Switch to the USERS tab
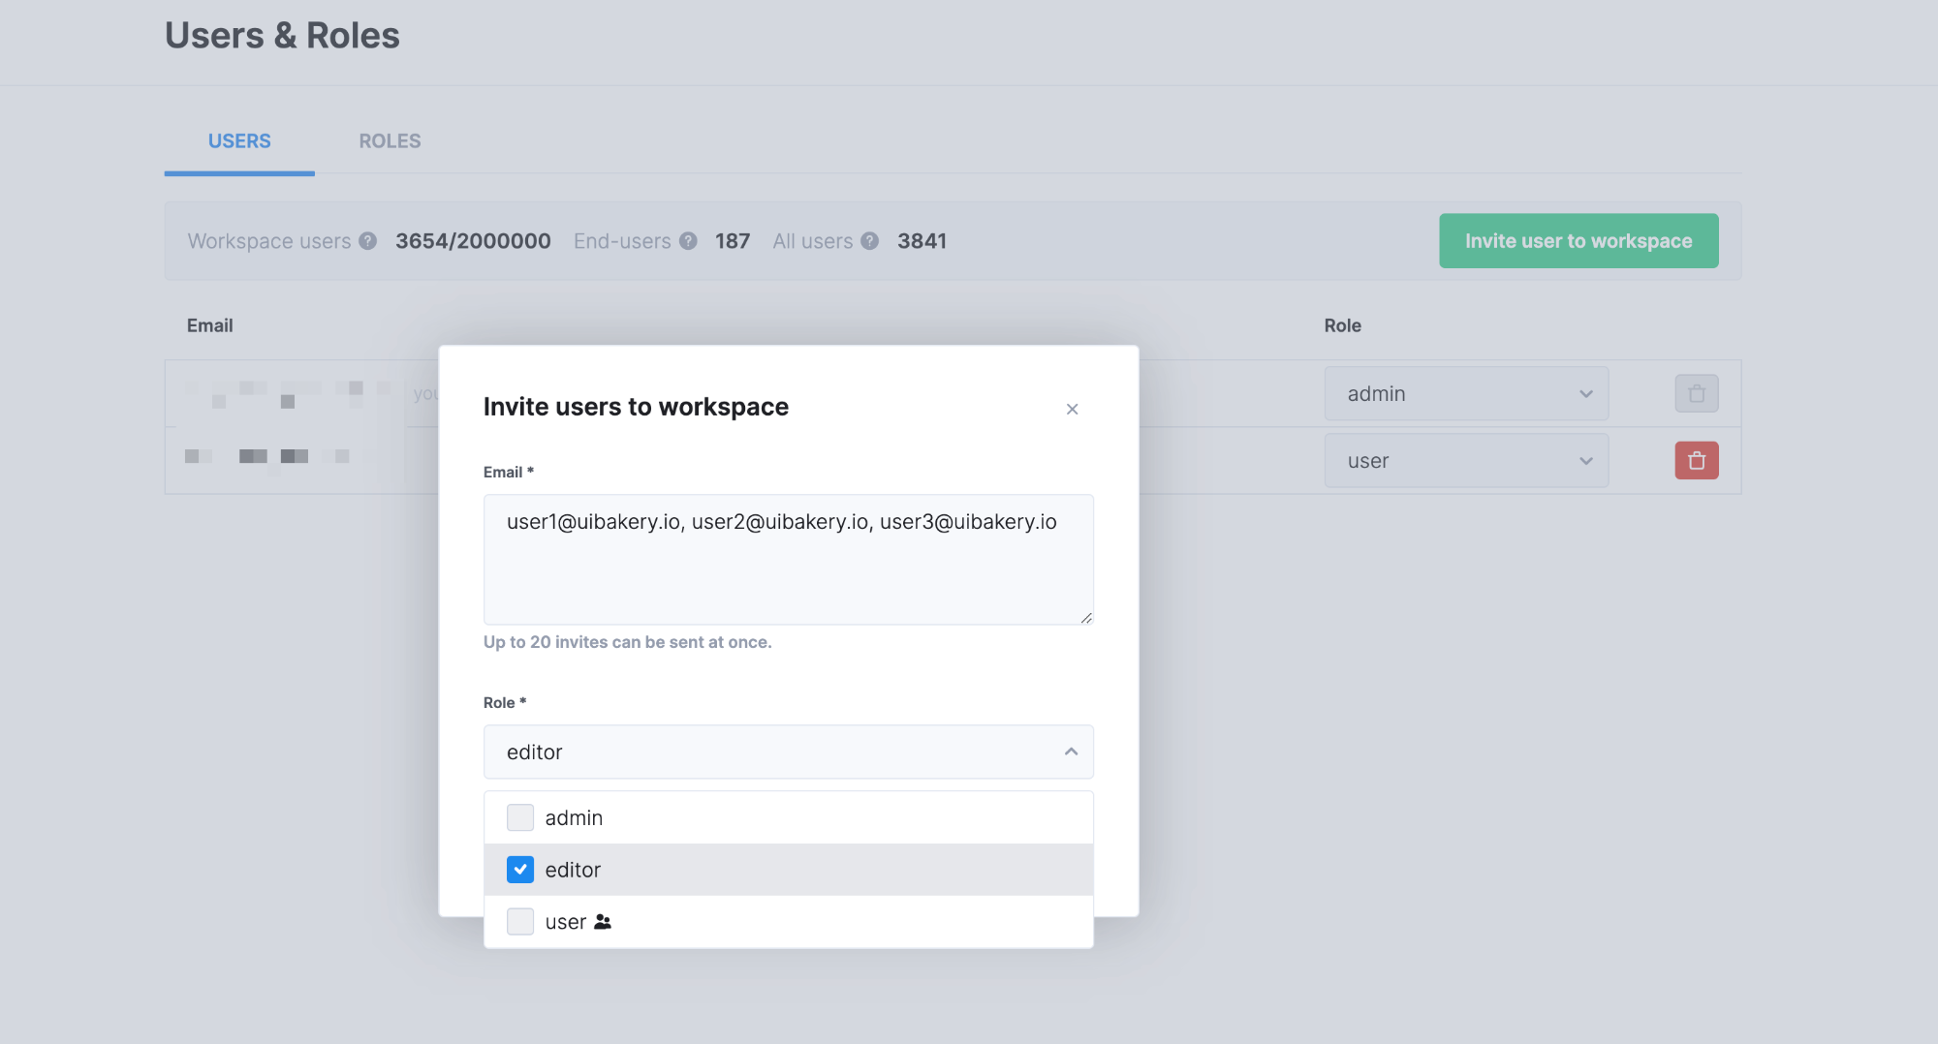The height and width of the screenshot is (1044, 1938). (239, 141)
